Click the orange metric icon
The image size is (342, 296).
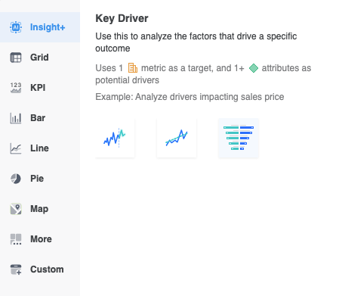point(133,68)
